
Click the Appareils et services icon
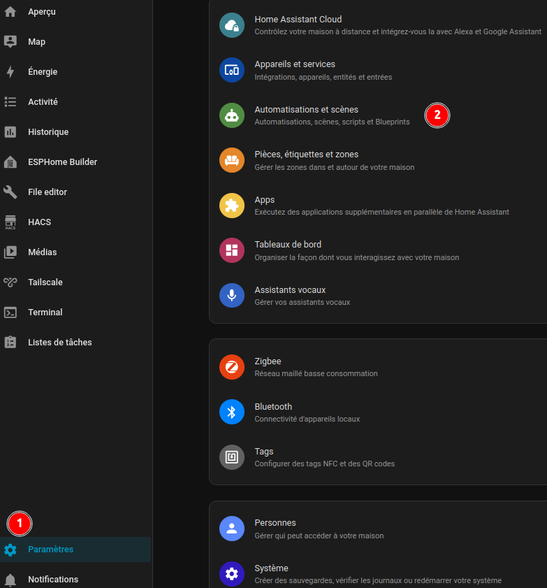click(232, 70)
